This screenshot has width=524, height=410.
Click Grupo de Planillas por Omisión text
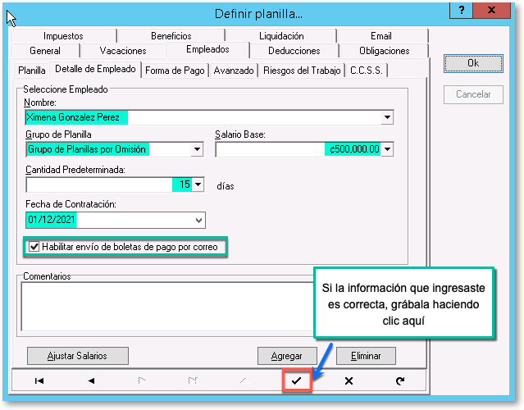pyautogui.click(x=87, y=149)
